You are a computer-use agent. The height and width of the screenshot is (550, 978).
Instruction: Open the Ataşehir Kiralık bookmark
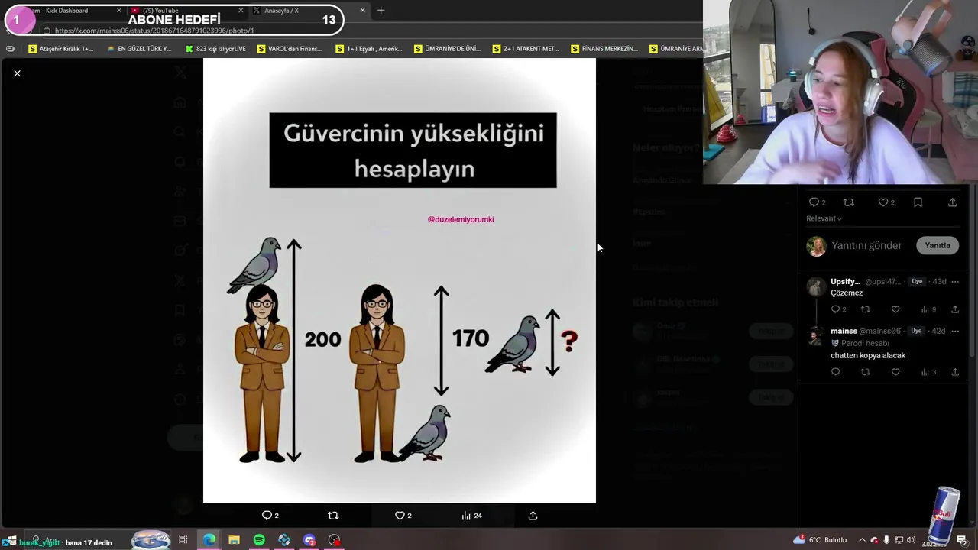point(60,49)
